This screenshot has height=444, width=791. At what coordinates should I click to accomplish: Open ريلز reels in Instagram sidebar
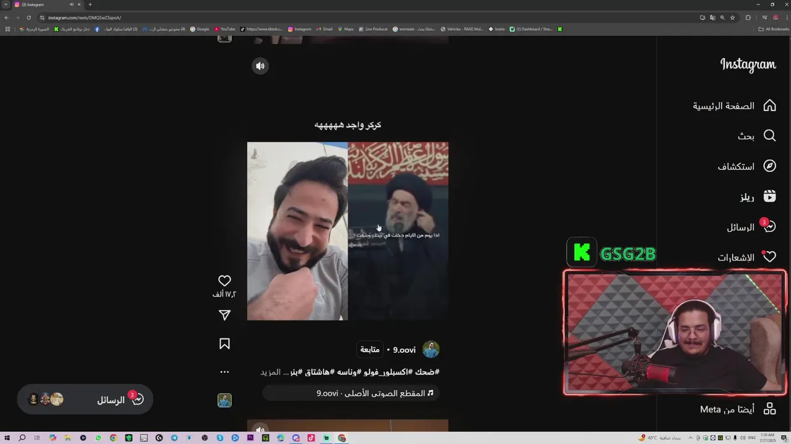[x=758, y=197]
